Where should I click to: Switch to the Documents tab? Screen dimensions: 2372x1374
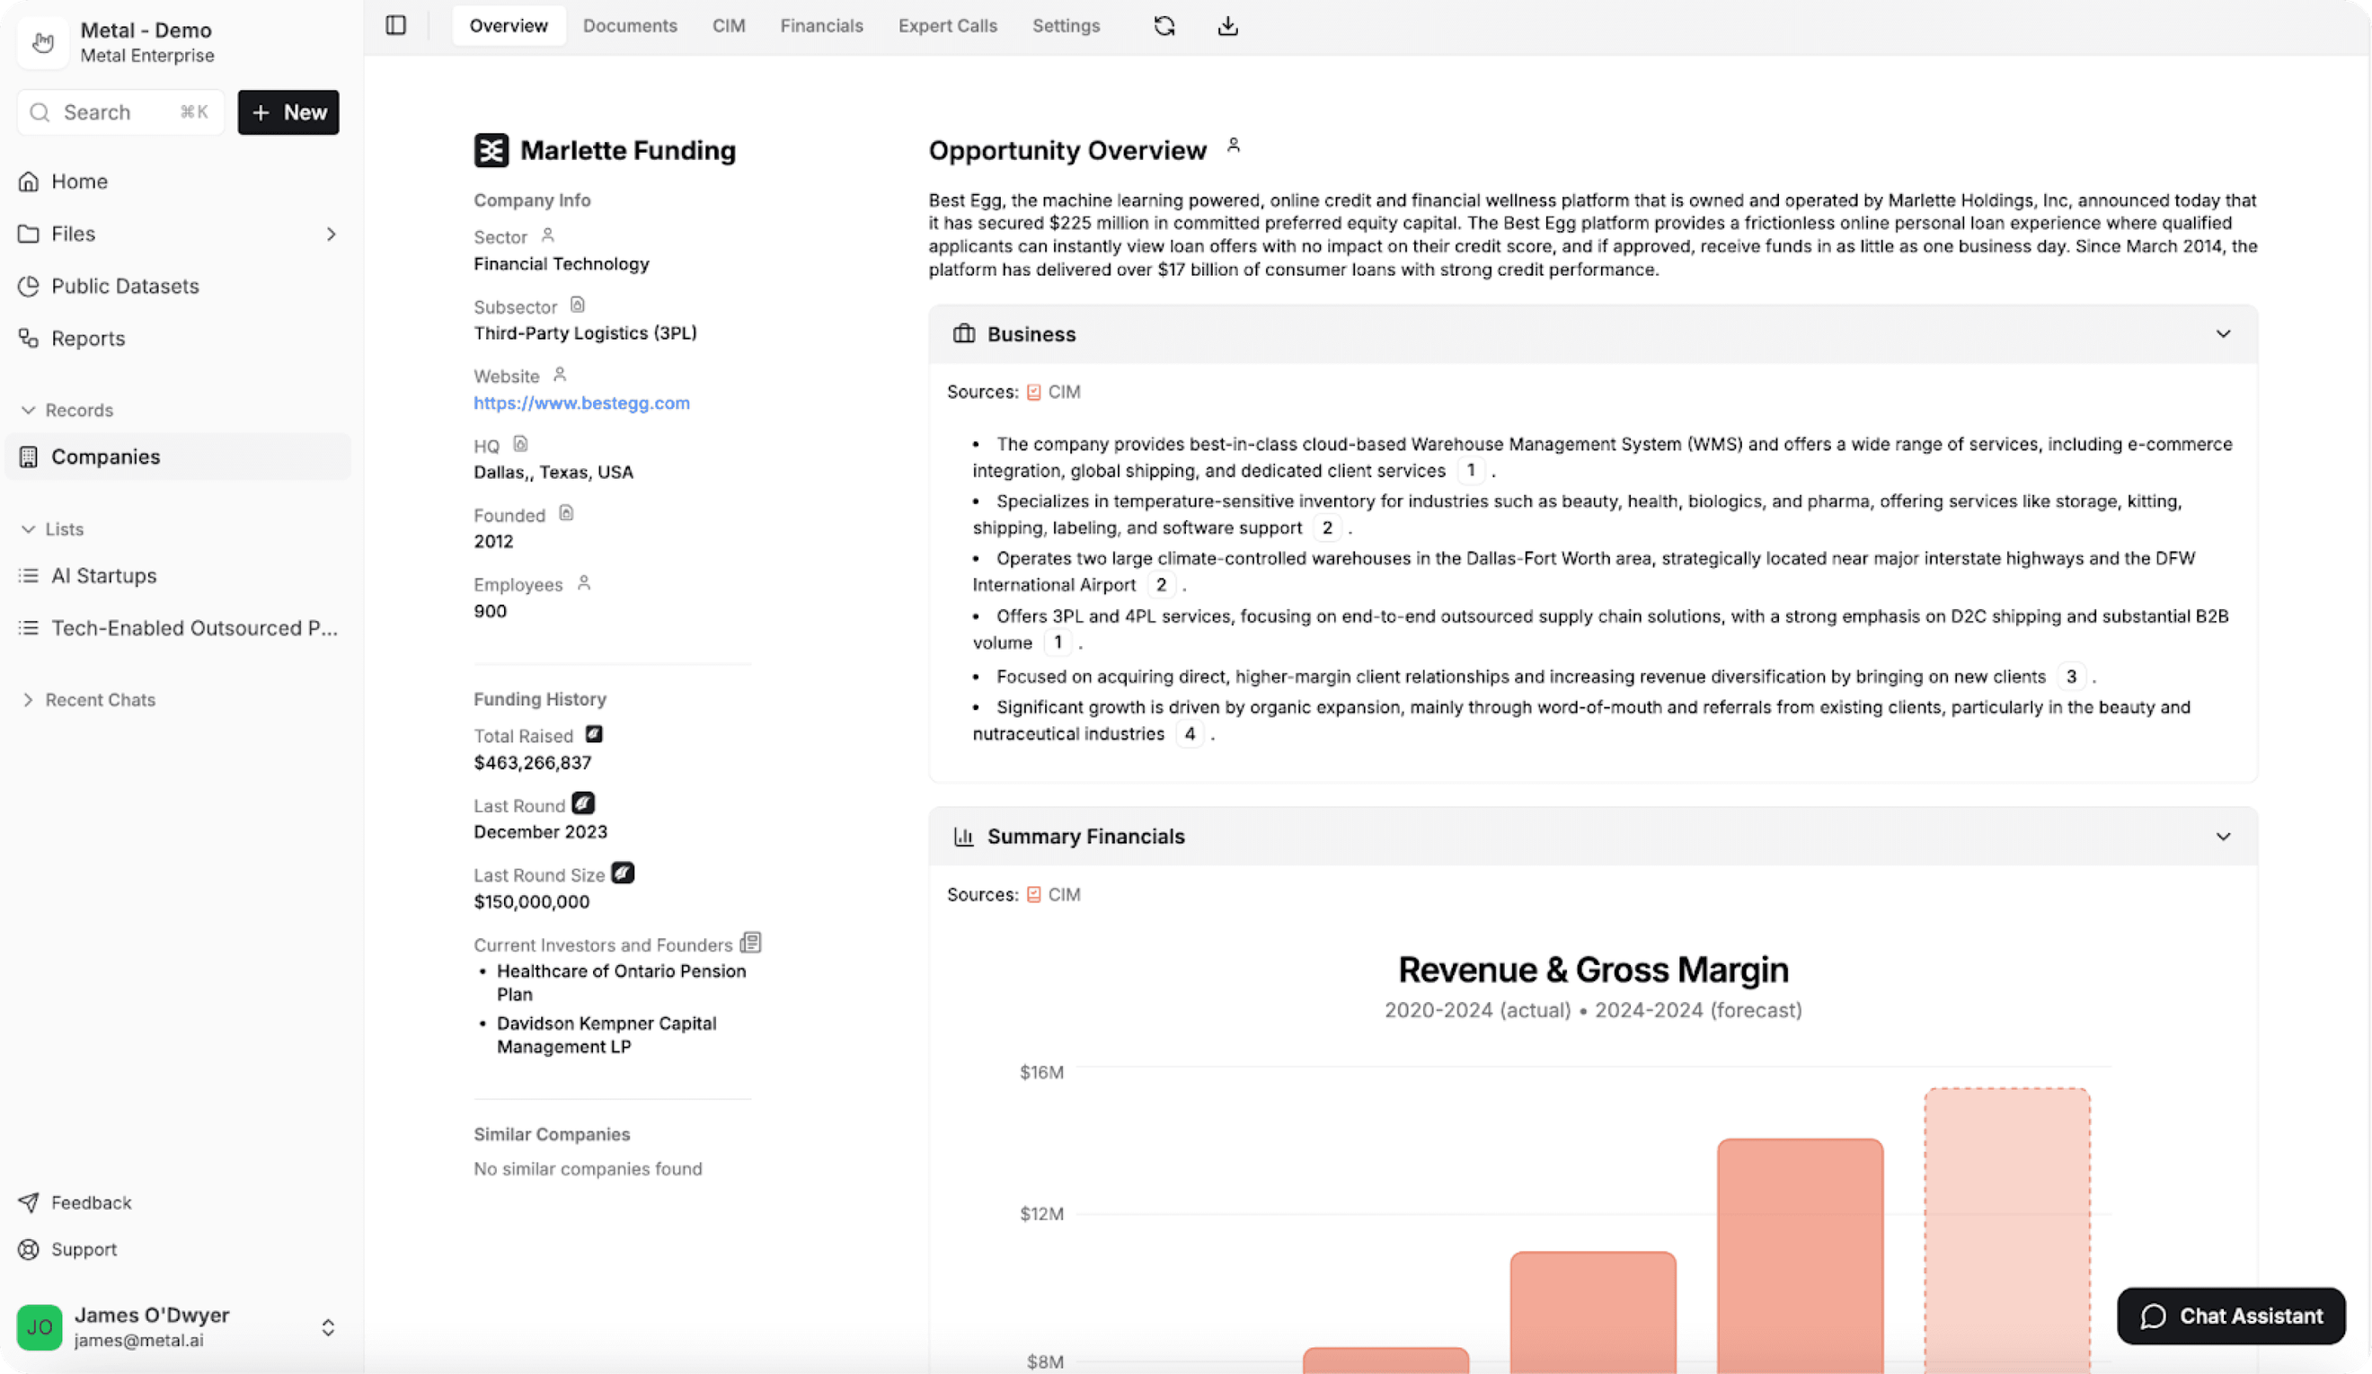click(630, 25)
